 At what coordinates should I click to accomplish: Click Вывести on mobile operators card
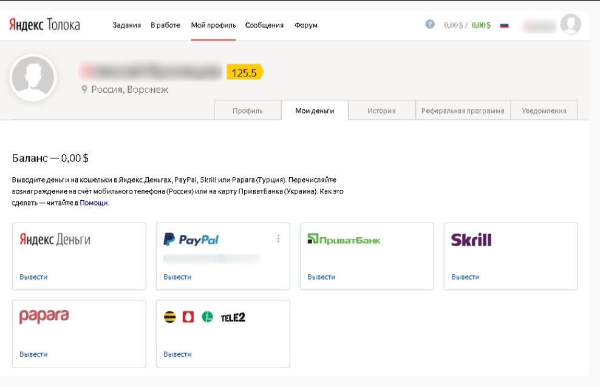(177, 354)
